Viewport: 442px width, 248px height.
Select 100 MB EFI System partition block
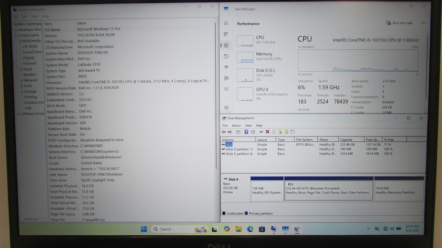pyautogui.click(x=267, y=188)
